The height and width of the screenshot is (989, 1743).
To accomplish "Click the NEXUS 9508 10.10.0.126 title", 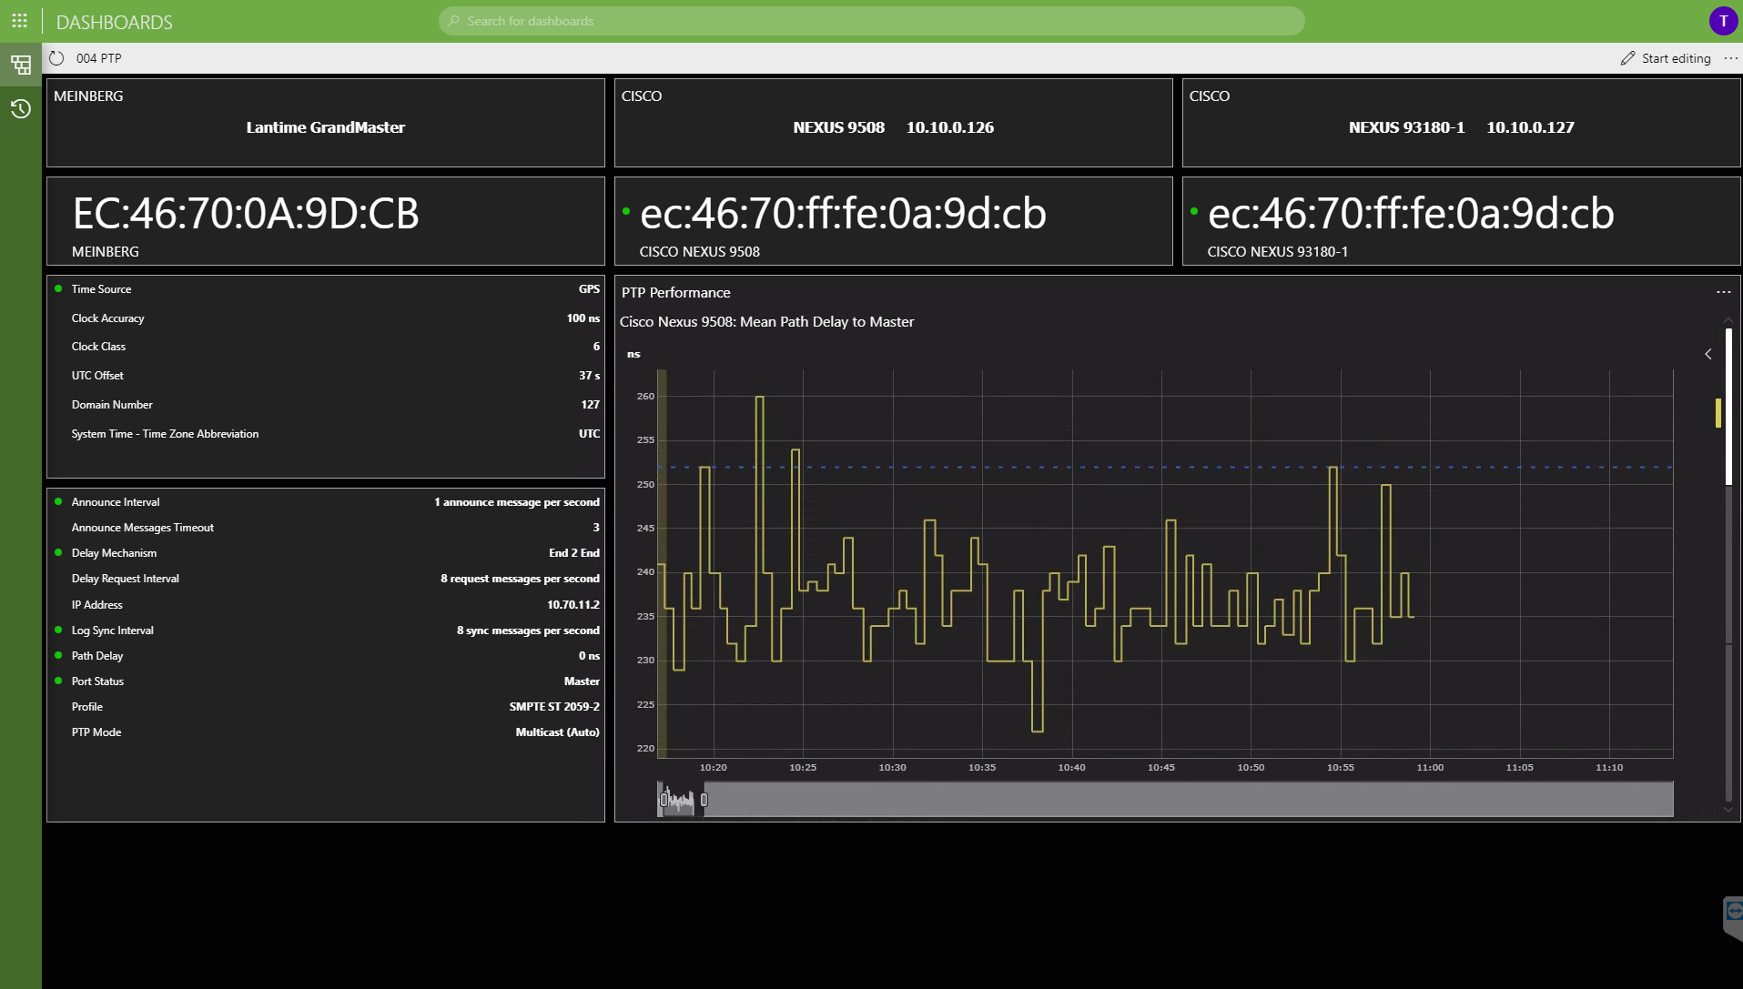I will [x=893, y=127].
